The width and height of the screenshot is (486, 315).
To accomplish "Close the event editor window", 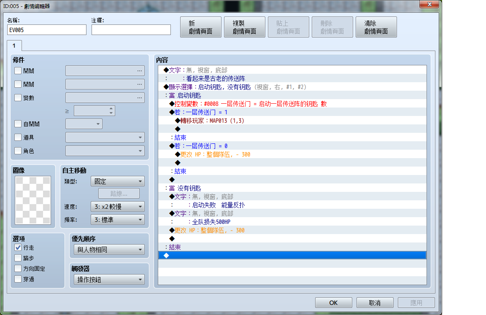I will point(429,4).
